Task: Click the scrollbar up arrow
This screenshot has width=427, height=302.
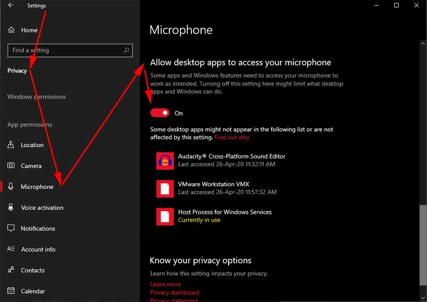Action: 423,44
